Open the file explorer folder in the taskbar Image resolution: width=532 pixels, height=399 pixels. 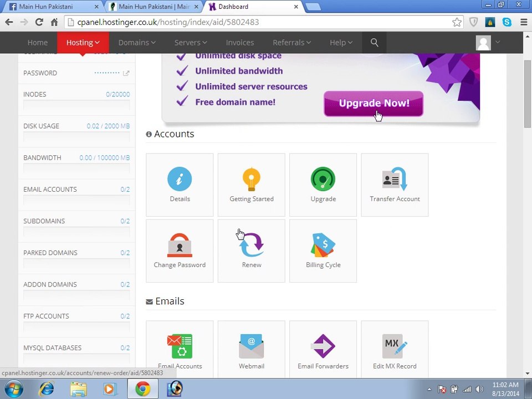(x=78, y=389)
